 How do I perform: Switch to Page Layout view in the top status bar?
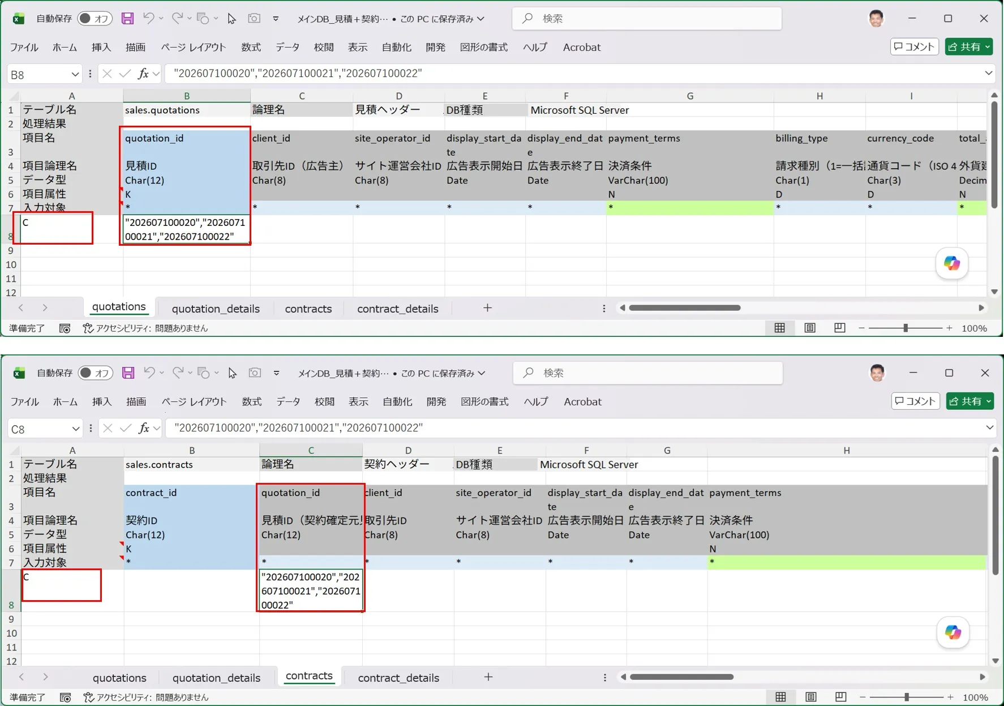[x=810, y=328]
